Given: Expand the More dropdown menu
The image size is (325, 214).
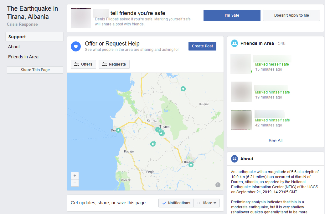Looking at the screenshot, I should coord(207,203).
